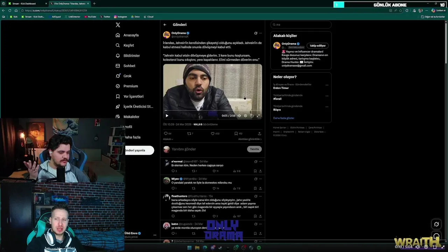This screenshot has height=252, width=448.
Task: Bookmark batın's reply
Action: click(x=255, y=233)
